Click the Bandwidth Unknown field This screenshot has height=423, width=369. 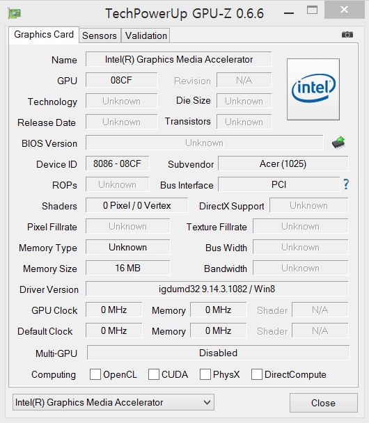pyautogui.click(x=301, y=268)
